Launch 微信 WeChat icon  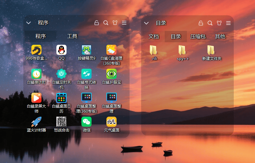tap(86, 122)
